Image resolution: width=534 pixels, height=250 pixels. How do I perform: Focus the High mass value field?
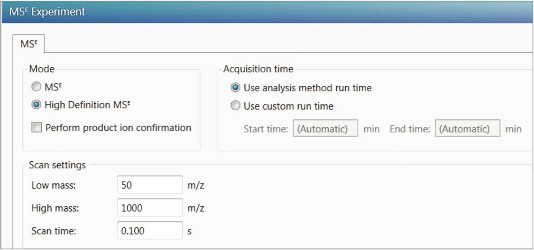(x=150, y=208)
